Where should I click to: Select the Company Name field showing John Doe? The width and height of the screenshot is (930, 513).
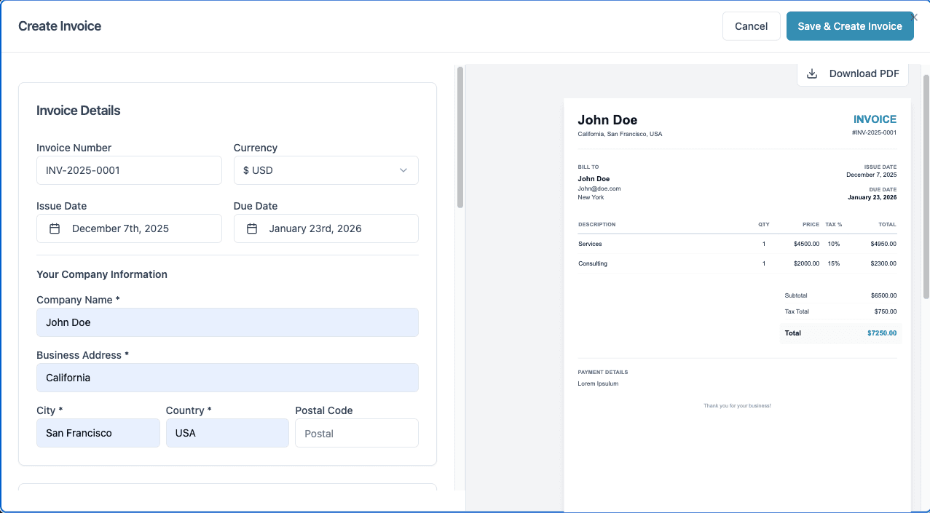[x=227, y=322]
